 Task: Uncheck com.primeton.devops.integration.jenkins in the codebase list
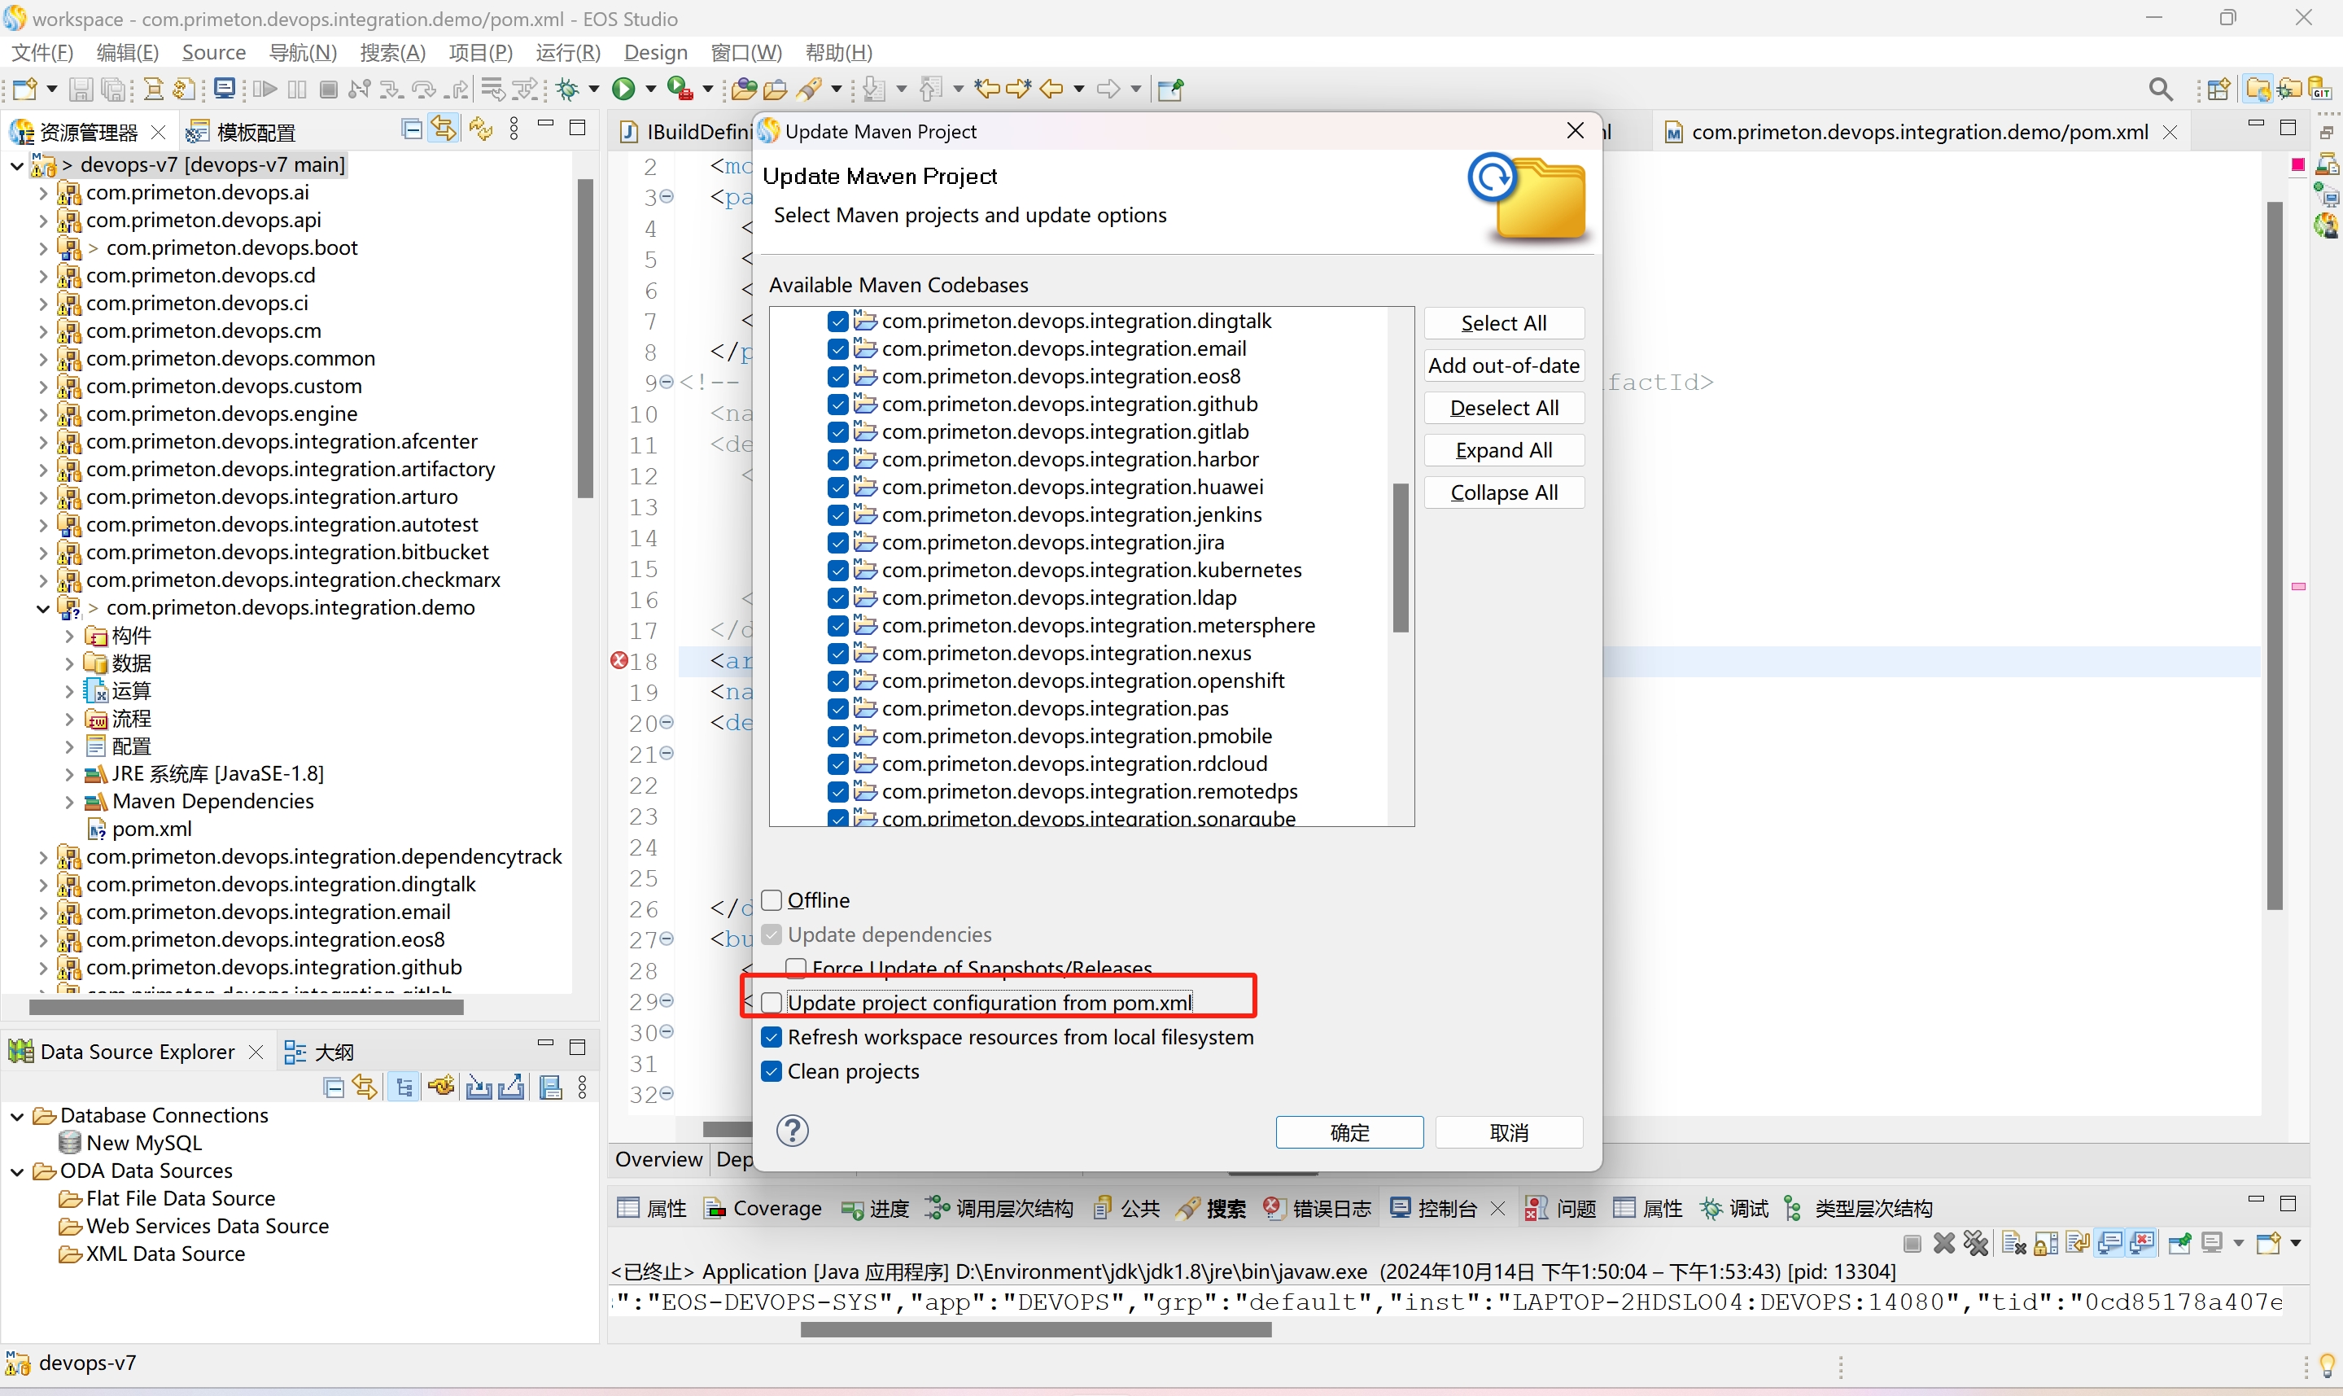click(x=837, y=515)
